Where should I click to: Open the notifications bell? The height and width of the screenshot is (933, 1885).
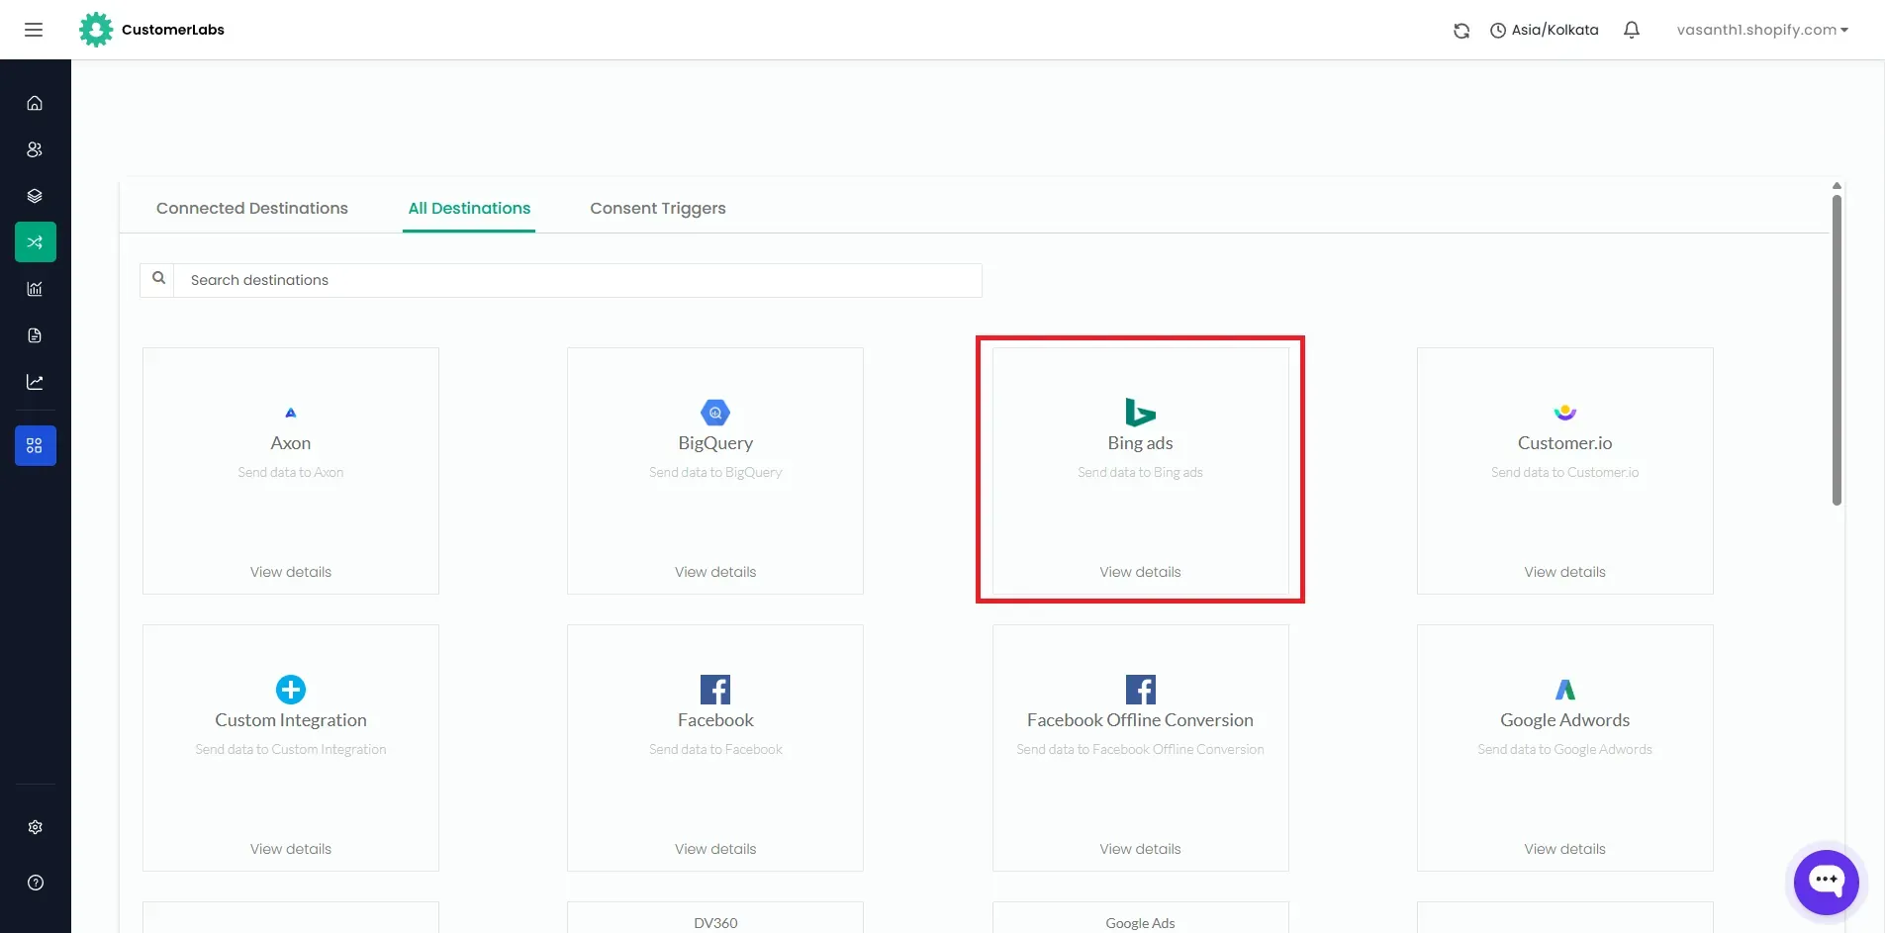click(1632, 30)
